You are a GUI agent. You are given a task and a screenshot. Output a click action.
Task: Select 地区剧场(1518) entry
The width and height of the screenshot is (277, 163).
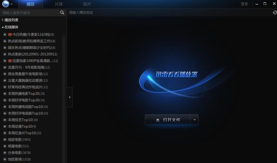pos(19,159)
